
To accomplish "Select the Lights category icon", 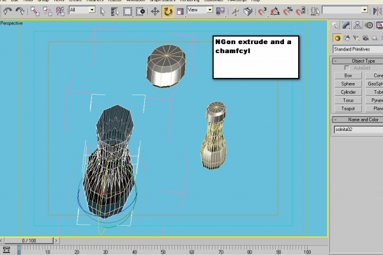I will click(x=356, y=38).
